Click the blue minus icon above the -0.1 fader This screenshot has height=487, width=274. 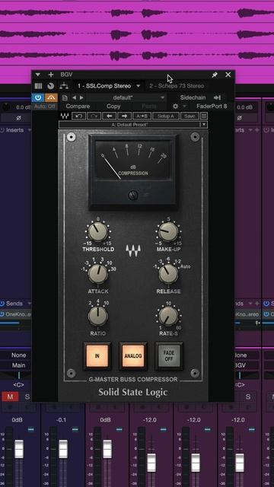(75, 429)
